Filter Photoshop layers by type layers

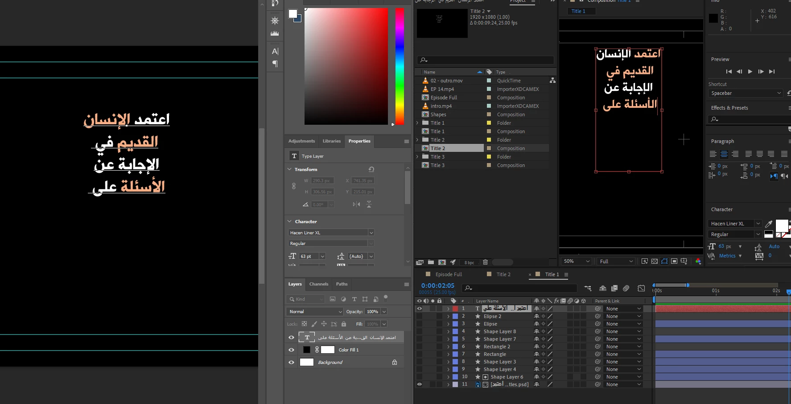354,299
